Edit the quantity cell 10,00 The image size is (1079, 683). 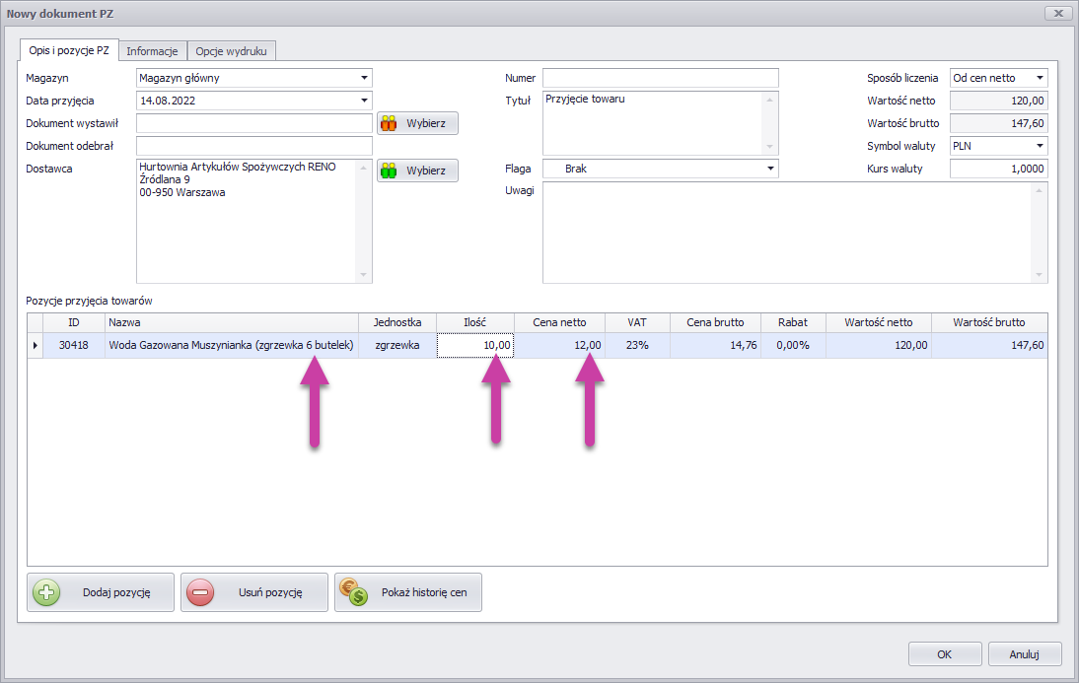(475, 345)
